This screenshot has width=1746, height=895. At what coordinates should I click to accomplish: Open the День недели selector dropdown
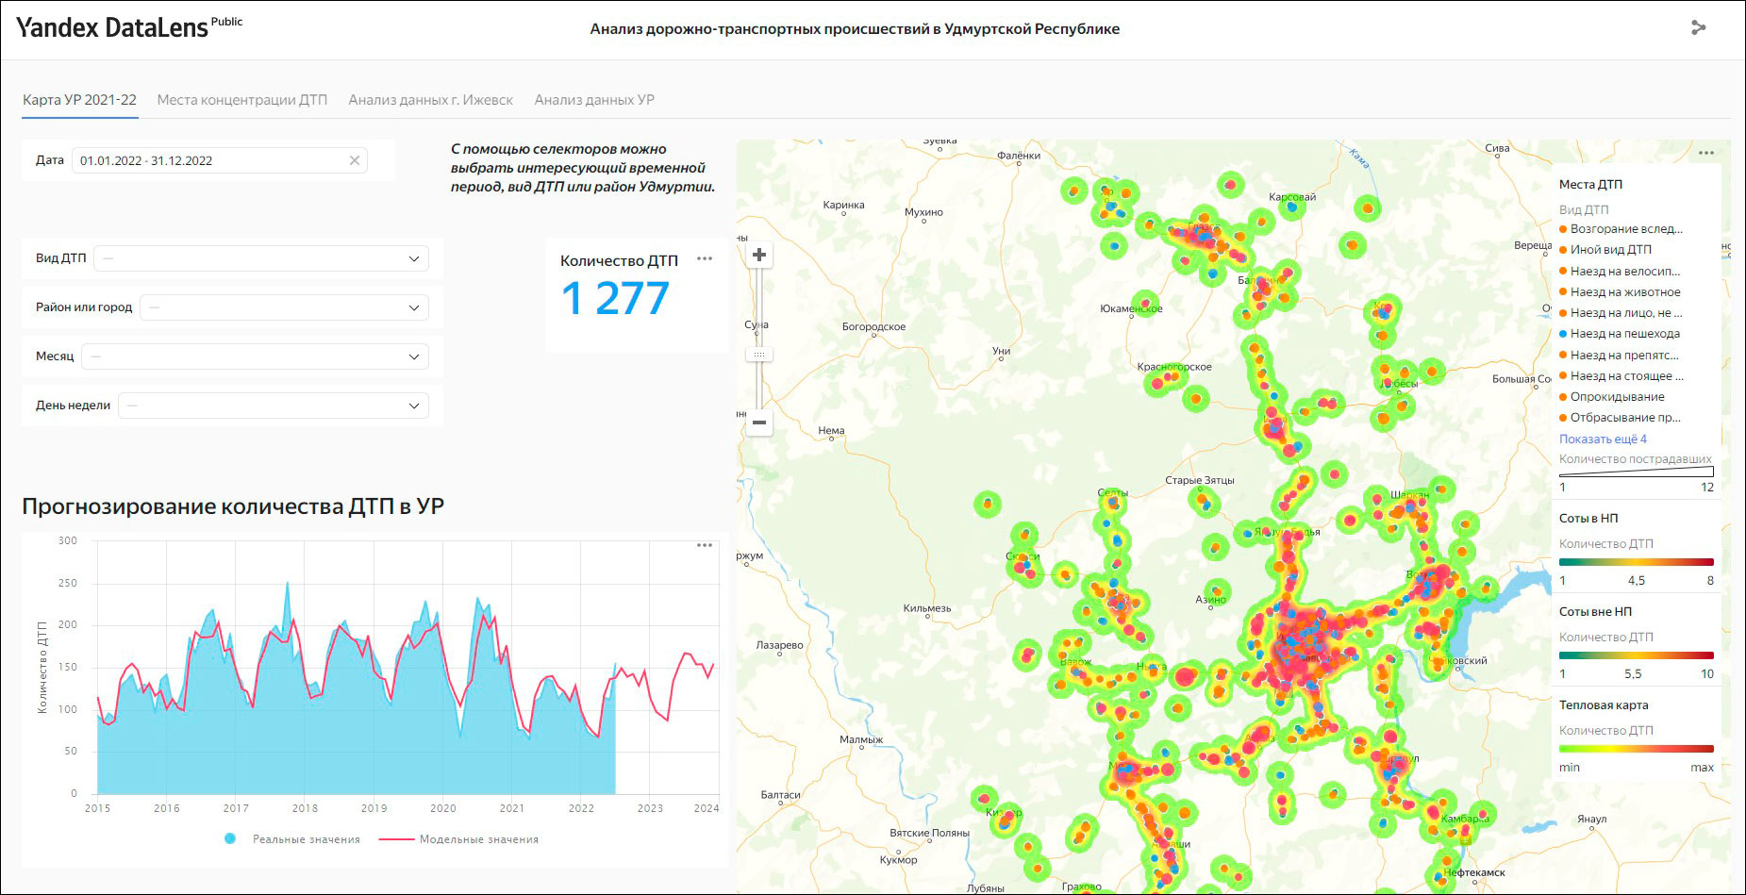[x=274, y=406]
